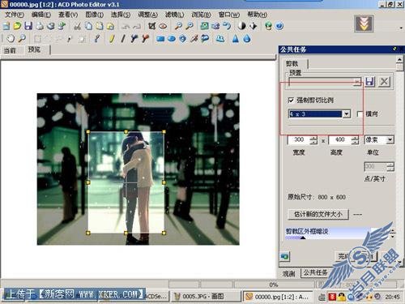Click the black-white Contrast circle icon
Image resolution: width=405 pixels, height=304 pixels.
(241, 26)
